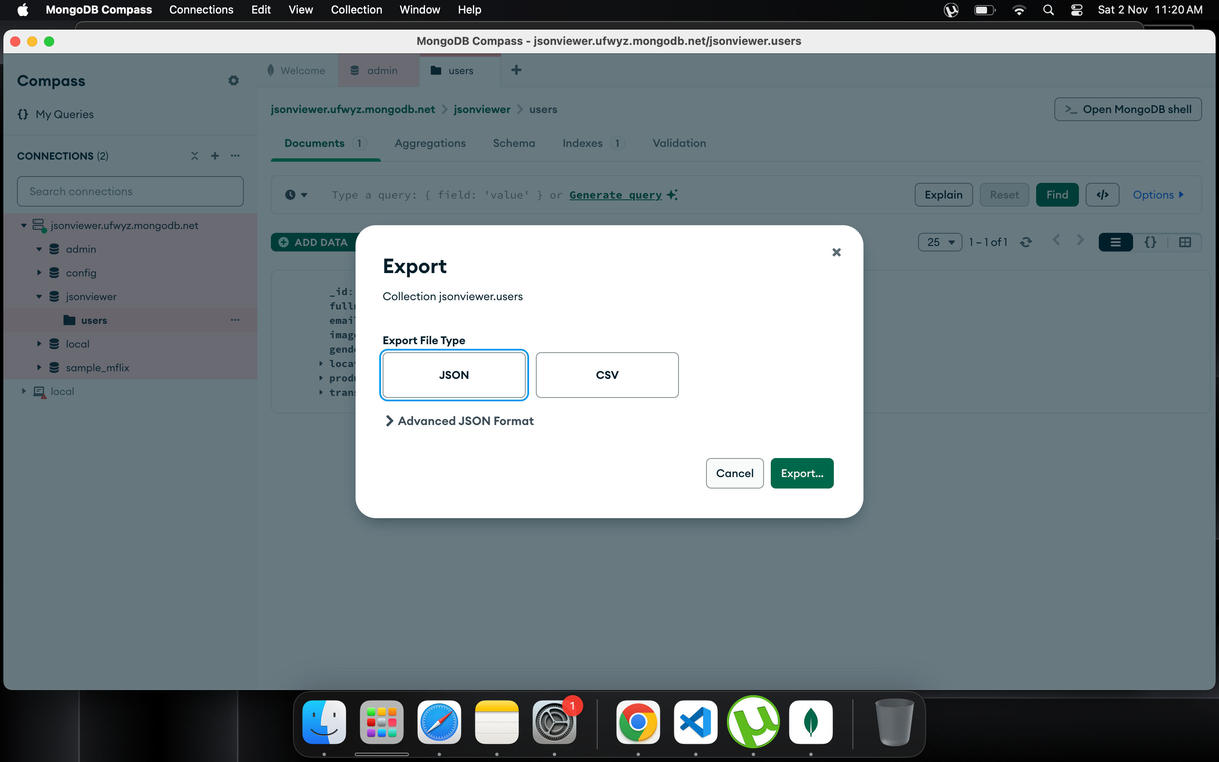Viewport: 1219px width, 762px height.
Task: Collapse all connections icon in sidebar
Action: [194, 156]
